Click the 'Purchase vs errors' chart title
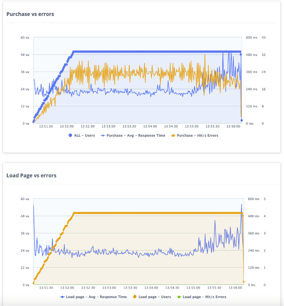The height and width of the screenshot is (306, 284). (x=30, y=14)
